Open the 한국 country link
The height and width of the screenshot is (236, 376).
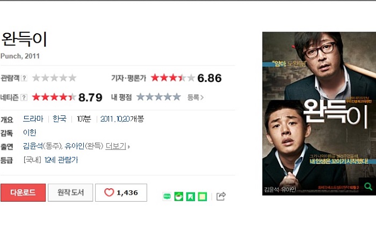click(60, 119)
